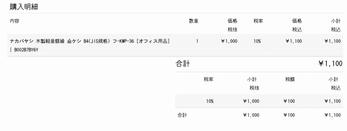Click the 税率 header in the item table
This screenshot has height=131, width=347.
tap(258, 21)
